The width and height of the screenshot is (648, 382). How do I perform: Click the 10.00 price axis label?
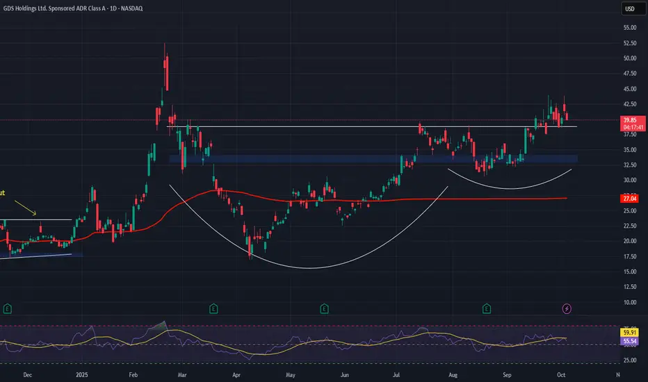(x=630, y=302)
